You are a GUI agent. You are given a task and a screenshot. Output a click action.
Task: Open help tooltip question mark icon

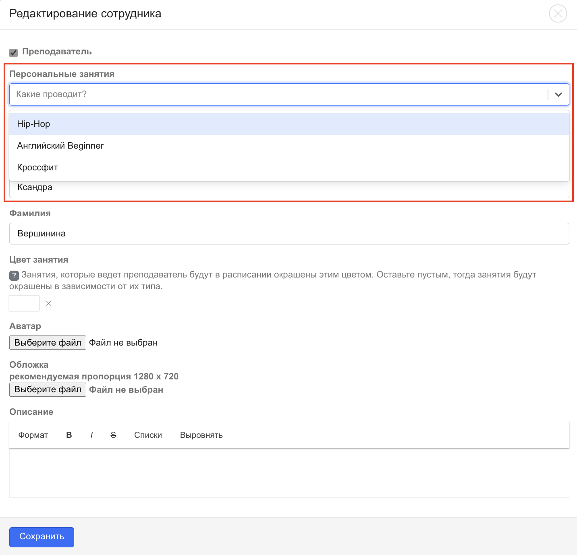coord(14,275)
